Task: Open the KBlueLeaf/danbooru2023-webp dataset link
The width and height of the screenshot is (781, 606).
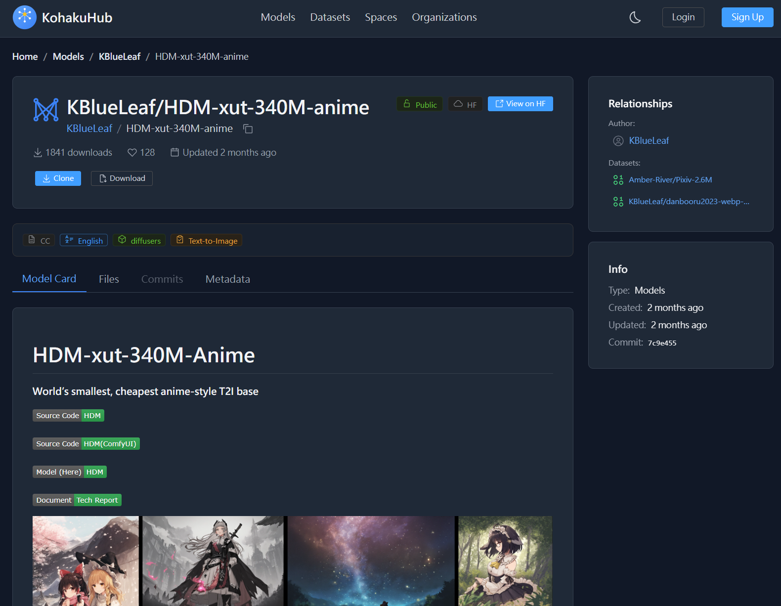Action: pos(688,202)
